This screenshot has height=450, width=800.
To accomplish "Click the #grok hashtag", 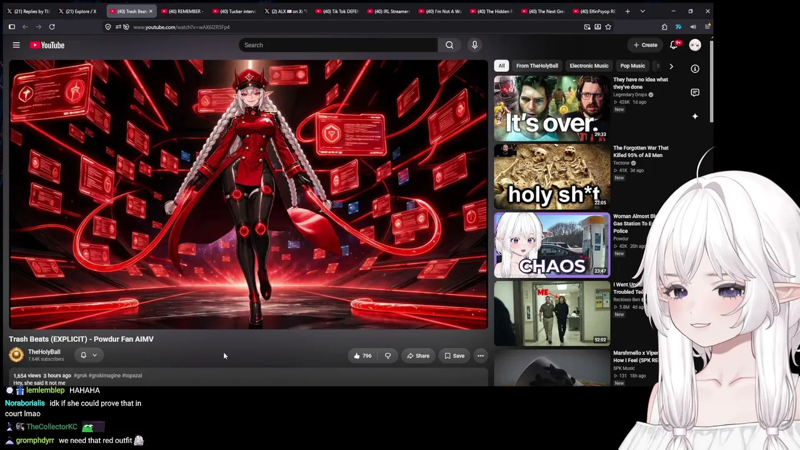I will point(81,376).
